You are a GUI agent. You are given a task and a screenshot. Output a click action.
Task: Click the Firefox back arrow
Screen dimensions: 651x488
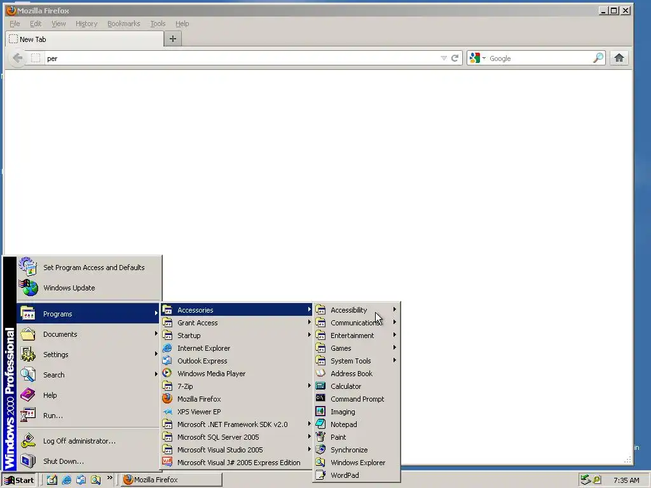pos(17,58)
